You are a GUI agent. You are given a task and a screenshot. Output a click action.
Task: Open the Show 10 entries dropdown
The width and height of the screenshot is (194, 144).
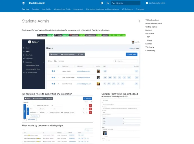point(56,61)
